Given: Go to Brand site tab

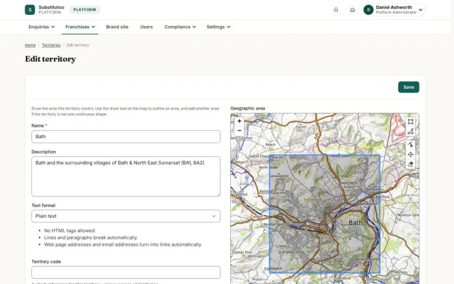Looking at the screenshot, I should click(x=117, y=27).
